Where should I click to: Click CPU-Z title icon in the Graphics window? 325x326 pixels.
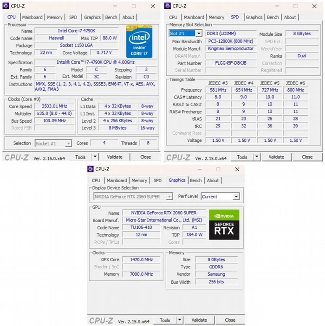[x=91, y=169]
